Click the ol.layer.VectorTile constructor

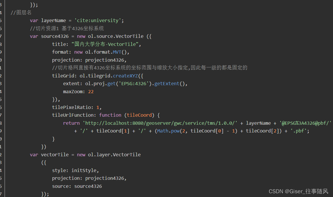click(x=115, y=154)
